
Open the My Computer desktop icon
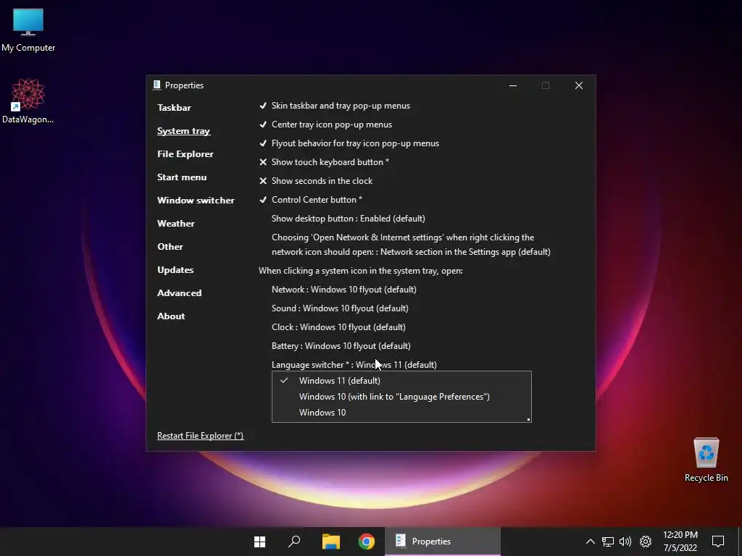point(28,30)
